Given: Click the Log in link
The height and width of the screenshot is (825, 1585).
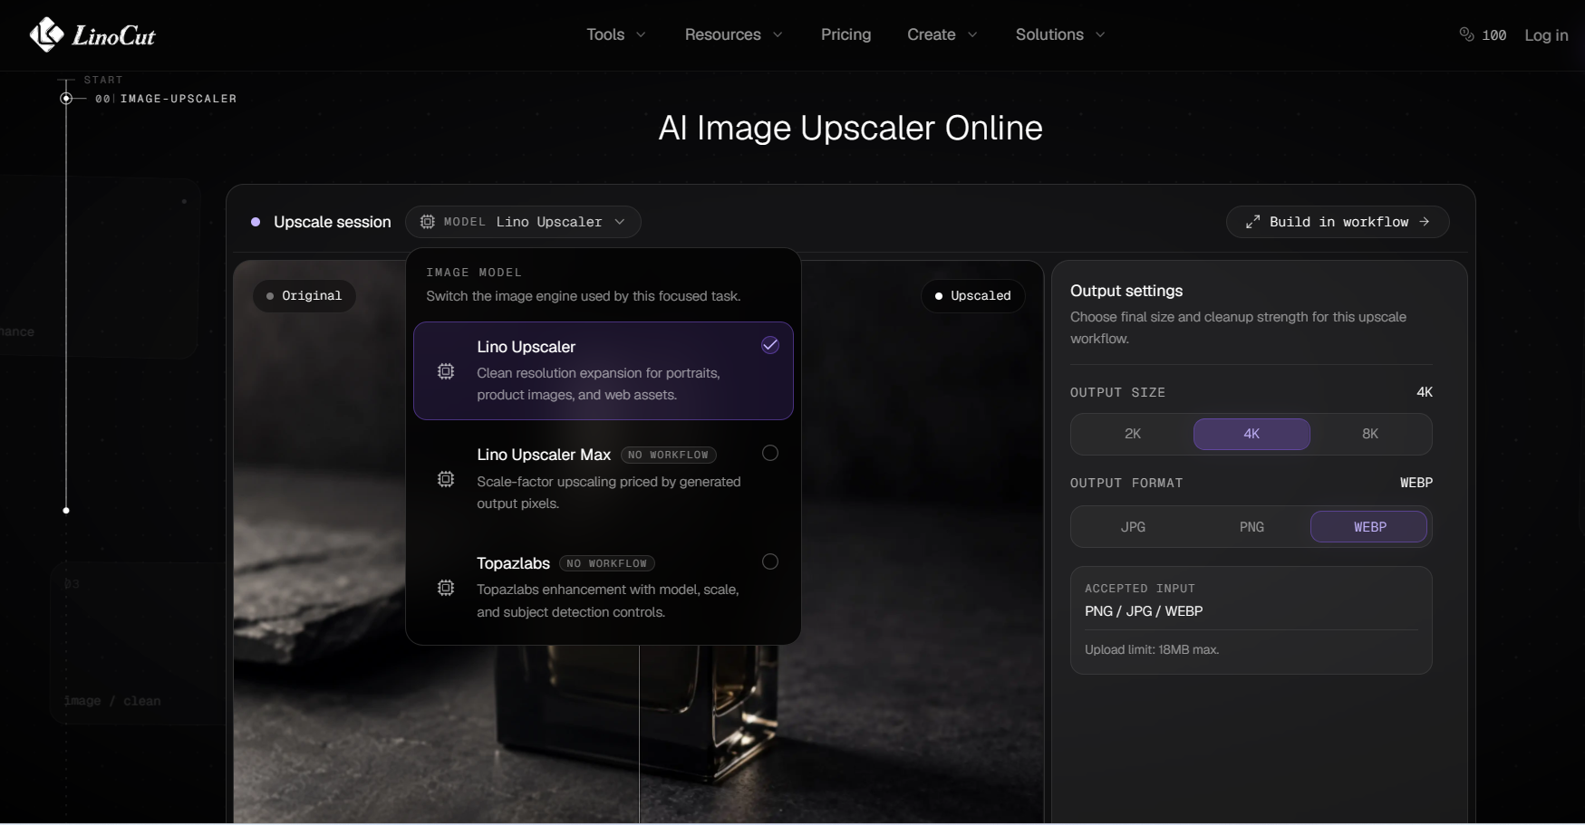Looking at the screenshot, I should (1546, 34).
